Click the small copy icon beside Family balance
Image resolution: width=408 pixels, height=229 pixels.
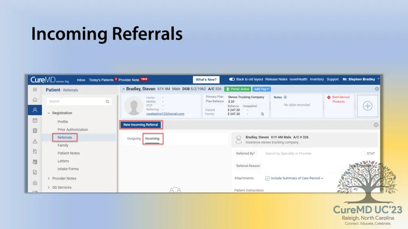click(x=262, y=114)
